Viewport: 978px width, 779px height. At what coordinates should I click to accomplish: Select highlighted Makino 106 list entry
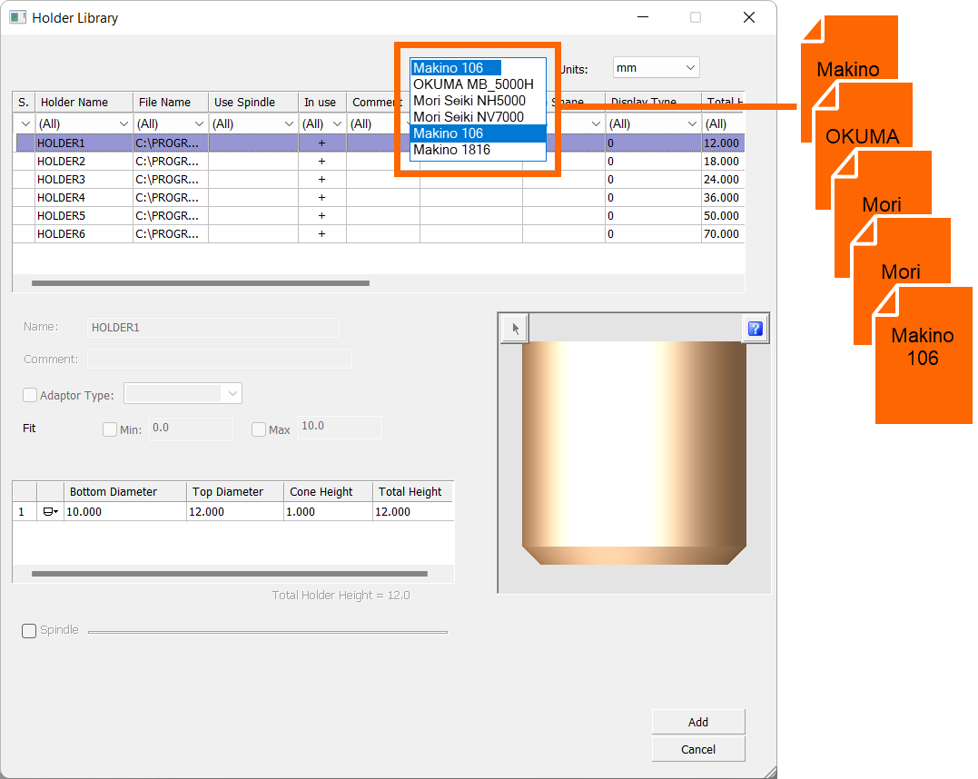pos(478,133)
